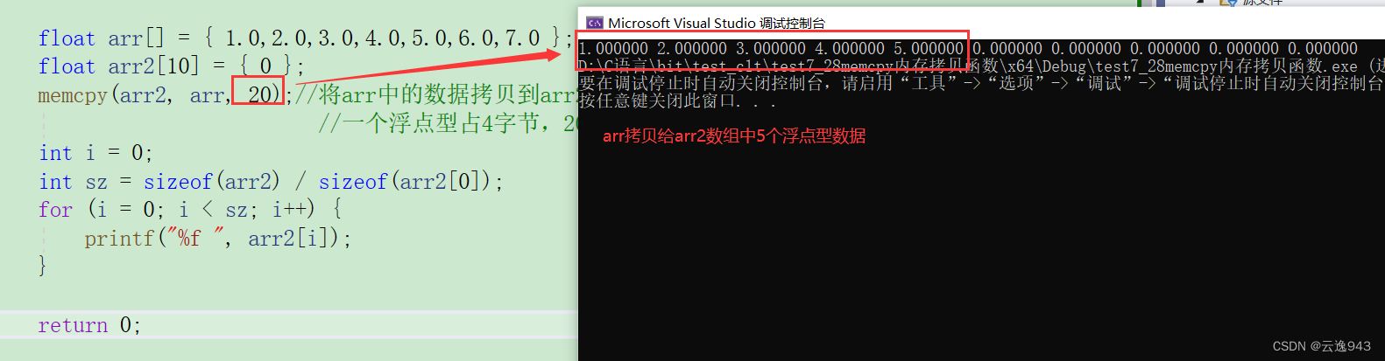Click the for loop statement
The height and width of the screenshot is (361, 1385).
[190, 210]
